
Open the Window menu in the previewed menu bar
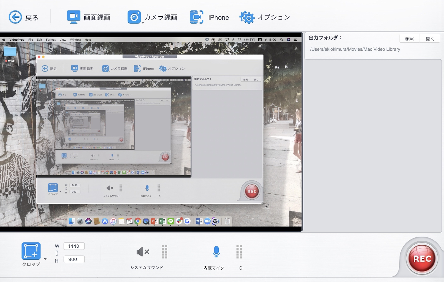(75, 40)
